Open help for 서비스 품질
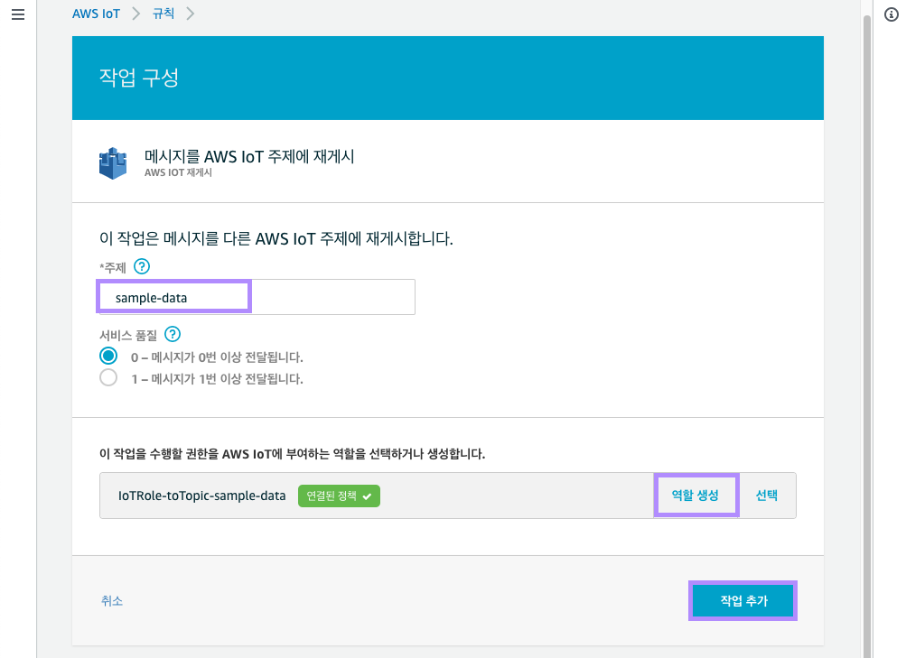 [x=173, y=334]
